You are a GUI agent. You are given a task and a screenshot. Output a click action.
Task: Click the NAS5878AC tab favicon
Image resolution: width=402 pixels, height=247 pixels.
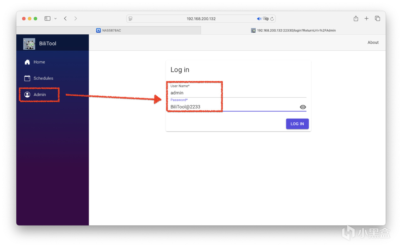(x=98, y=31)
